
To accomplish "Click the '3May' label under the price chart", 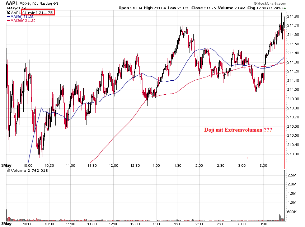I will click(6, 165).
